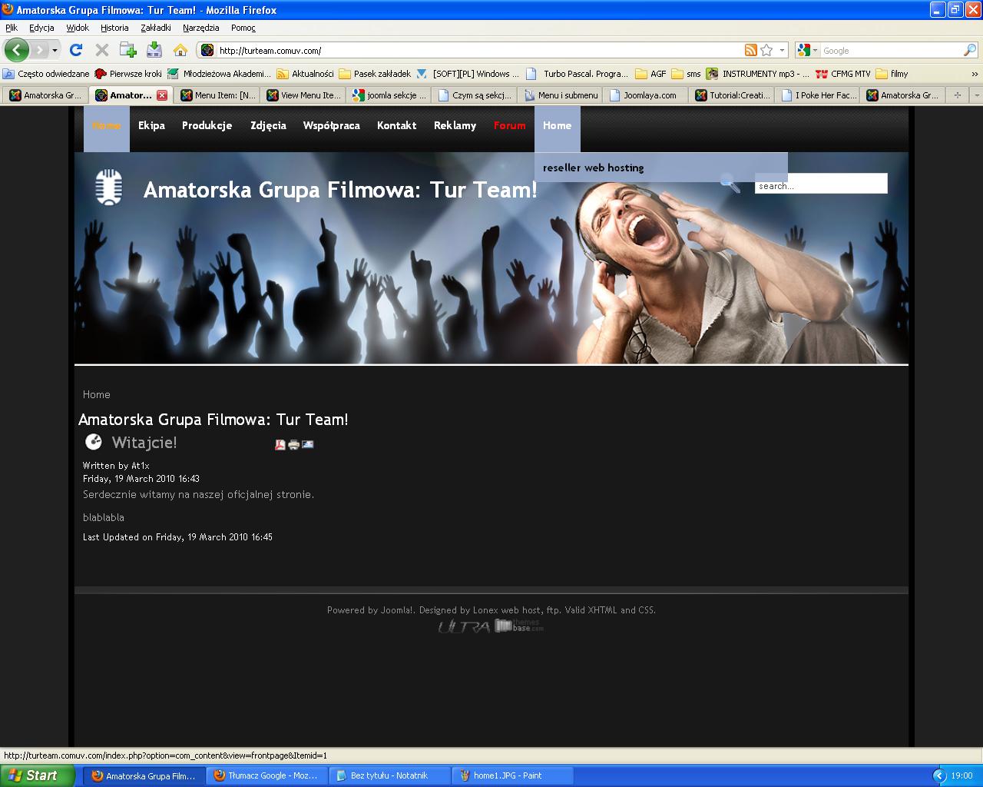Go to the Firefox home page icon
This screenshot has width=983, height=787.
pos(180,50)
